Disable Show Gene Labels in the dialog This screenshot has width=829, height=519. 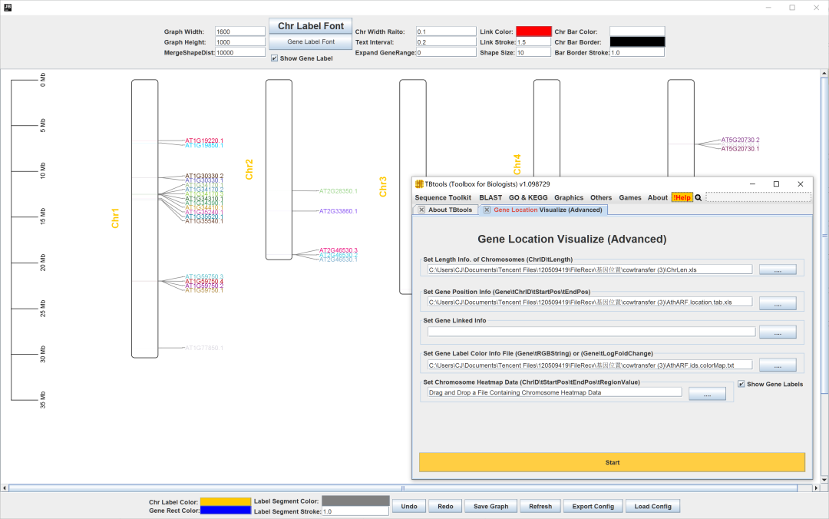[741, 384]
